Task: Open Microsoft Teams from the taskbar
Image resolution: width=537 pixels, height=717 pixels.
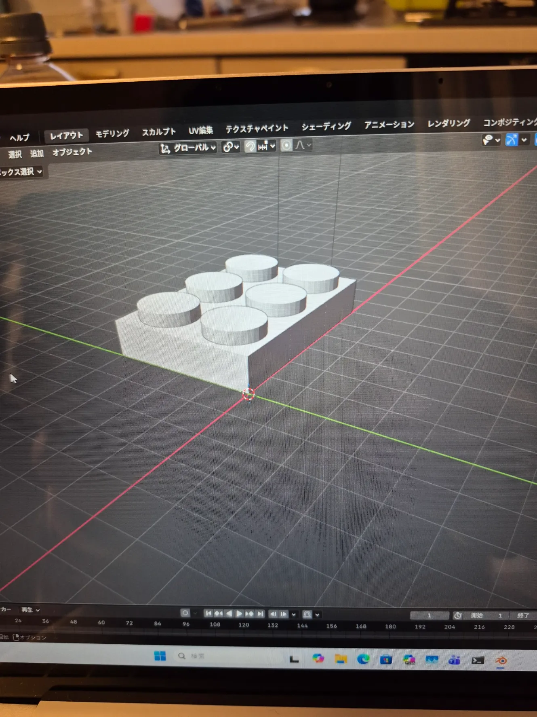Action: click(x=454, y=660)
